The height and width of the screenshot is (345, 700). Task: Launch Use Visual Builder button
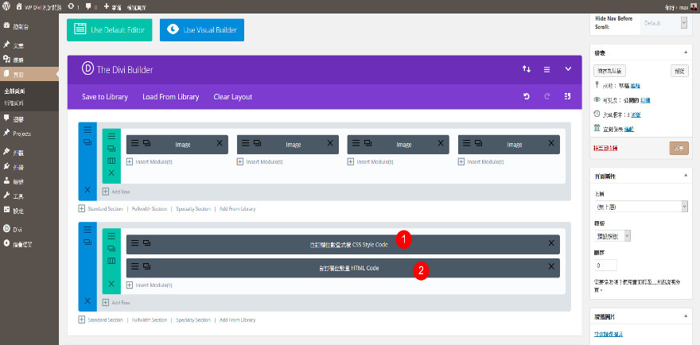[202, 30]
